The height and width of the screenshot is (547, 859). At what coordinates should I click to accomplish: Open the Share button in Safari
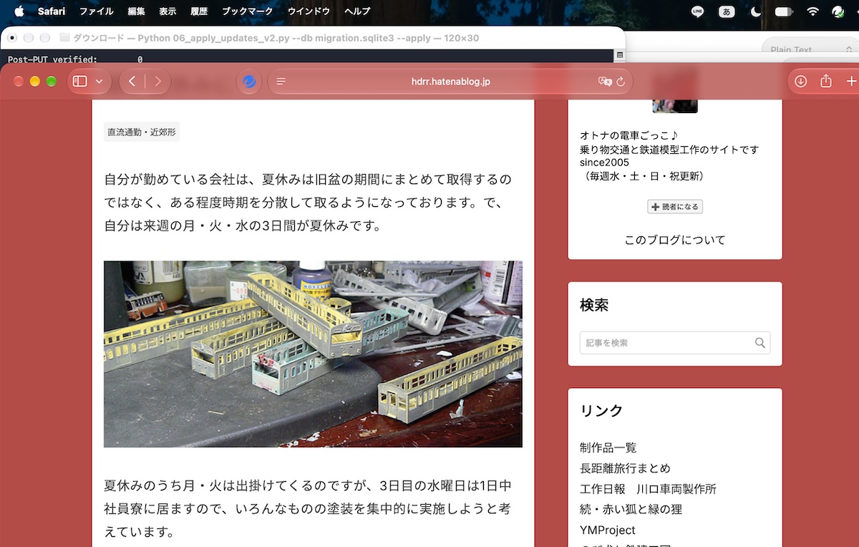click(826, 82)
